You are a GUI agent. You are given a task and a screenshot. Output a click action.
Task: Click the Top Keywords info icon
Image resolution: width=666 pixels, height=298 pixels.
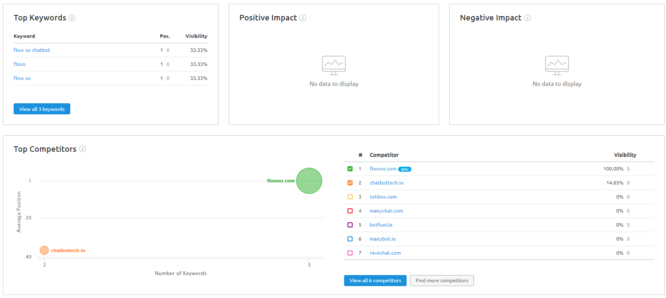click(72, 18)
